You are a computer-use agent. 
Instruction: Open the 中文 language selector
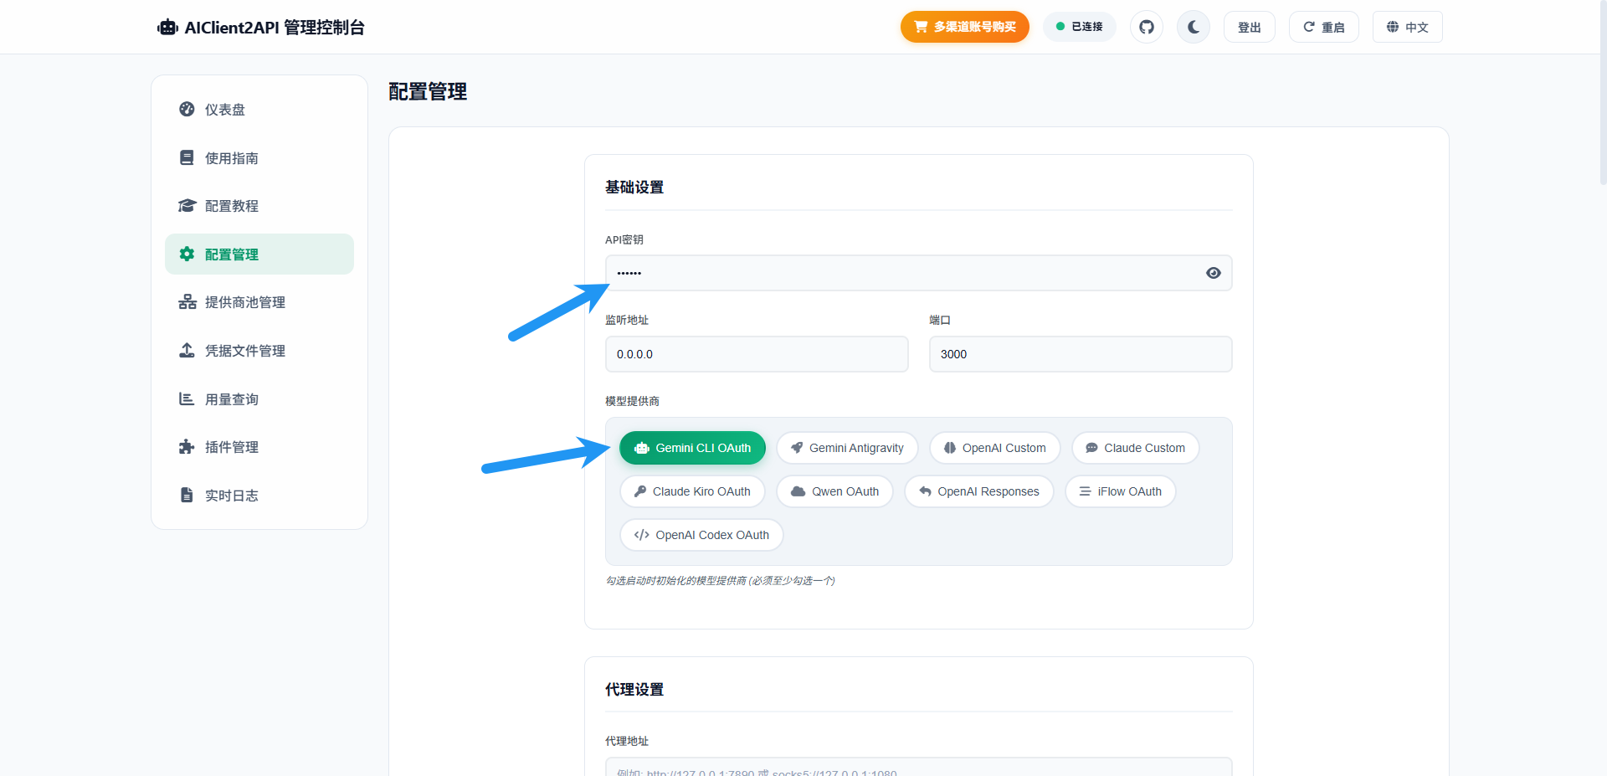pyautogui.click(x=1407, y=27)
